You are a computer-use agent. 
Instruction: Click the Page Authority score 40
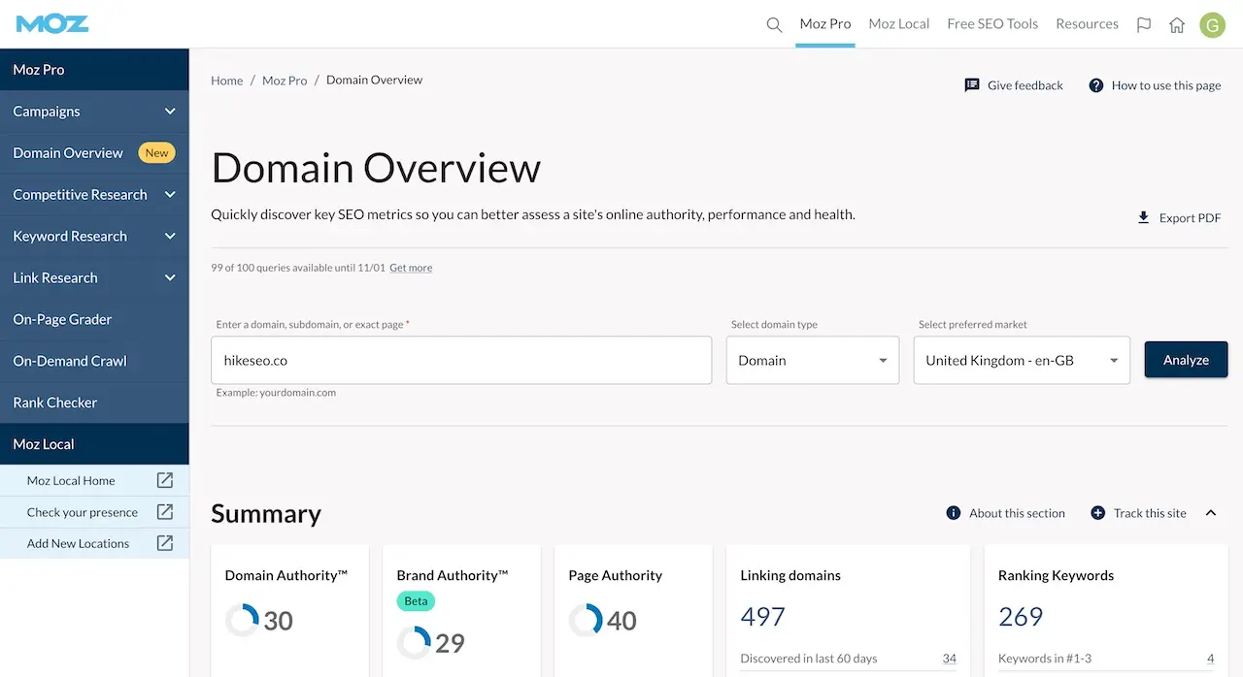point(621,621)
